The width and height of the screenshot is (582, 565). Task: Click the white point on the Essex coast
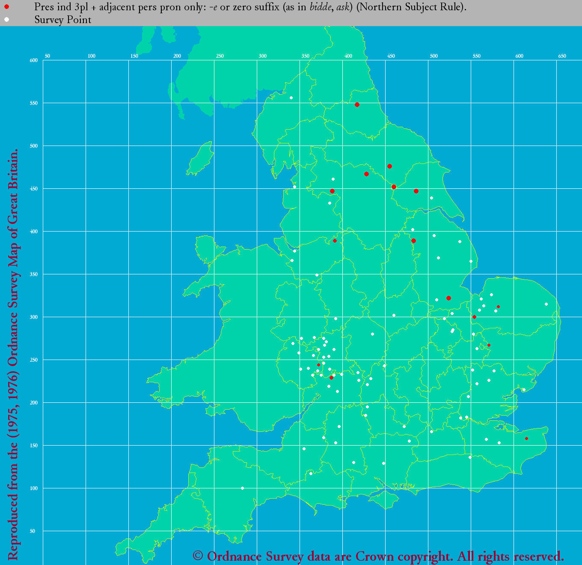coord(523,390)
